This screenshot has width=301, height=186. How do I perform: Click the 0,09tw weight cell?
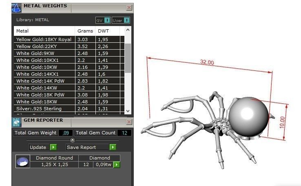(x=104, y=164)
